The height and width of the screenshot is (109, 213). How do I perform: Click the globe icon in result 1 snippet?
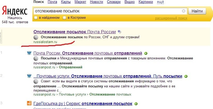[x=36, y=59]
